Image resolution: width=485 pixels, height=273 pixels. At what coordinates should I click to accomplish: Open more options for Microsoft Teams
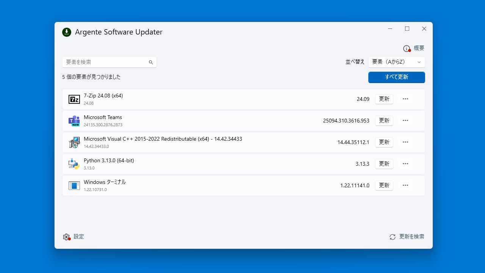point(405,121)
